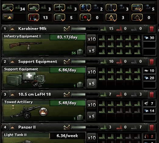
Task: Open the equipment stockpile filter icon
Action: point(59,17)
